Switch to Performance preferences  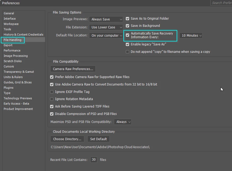[x=12, y=50]
